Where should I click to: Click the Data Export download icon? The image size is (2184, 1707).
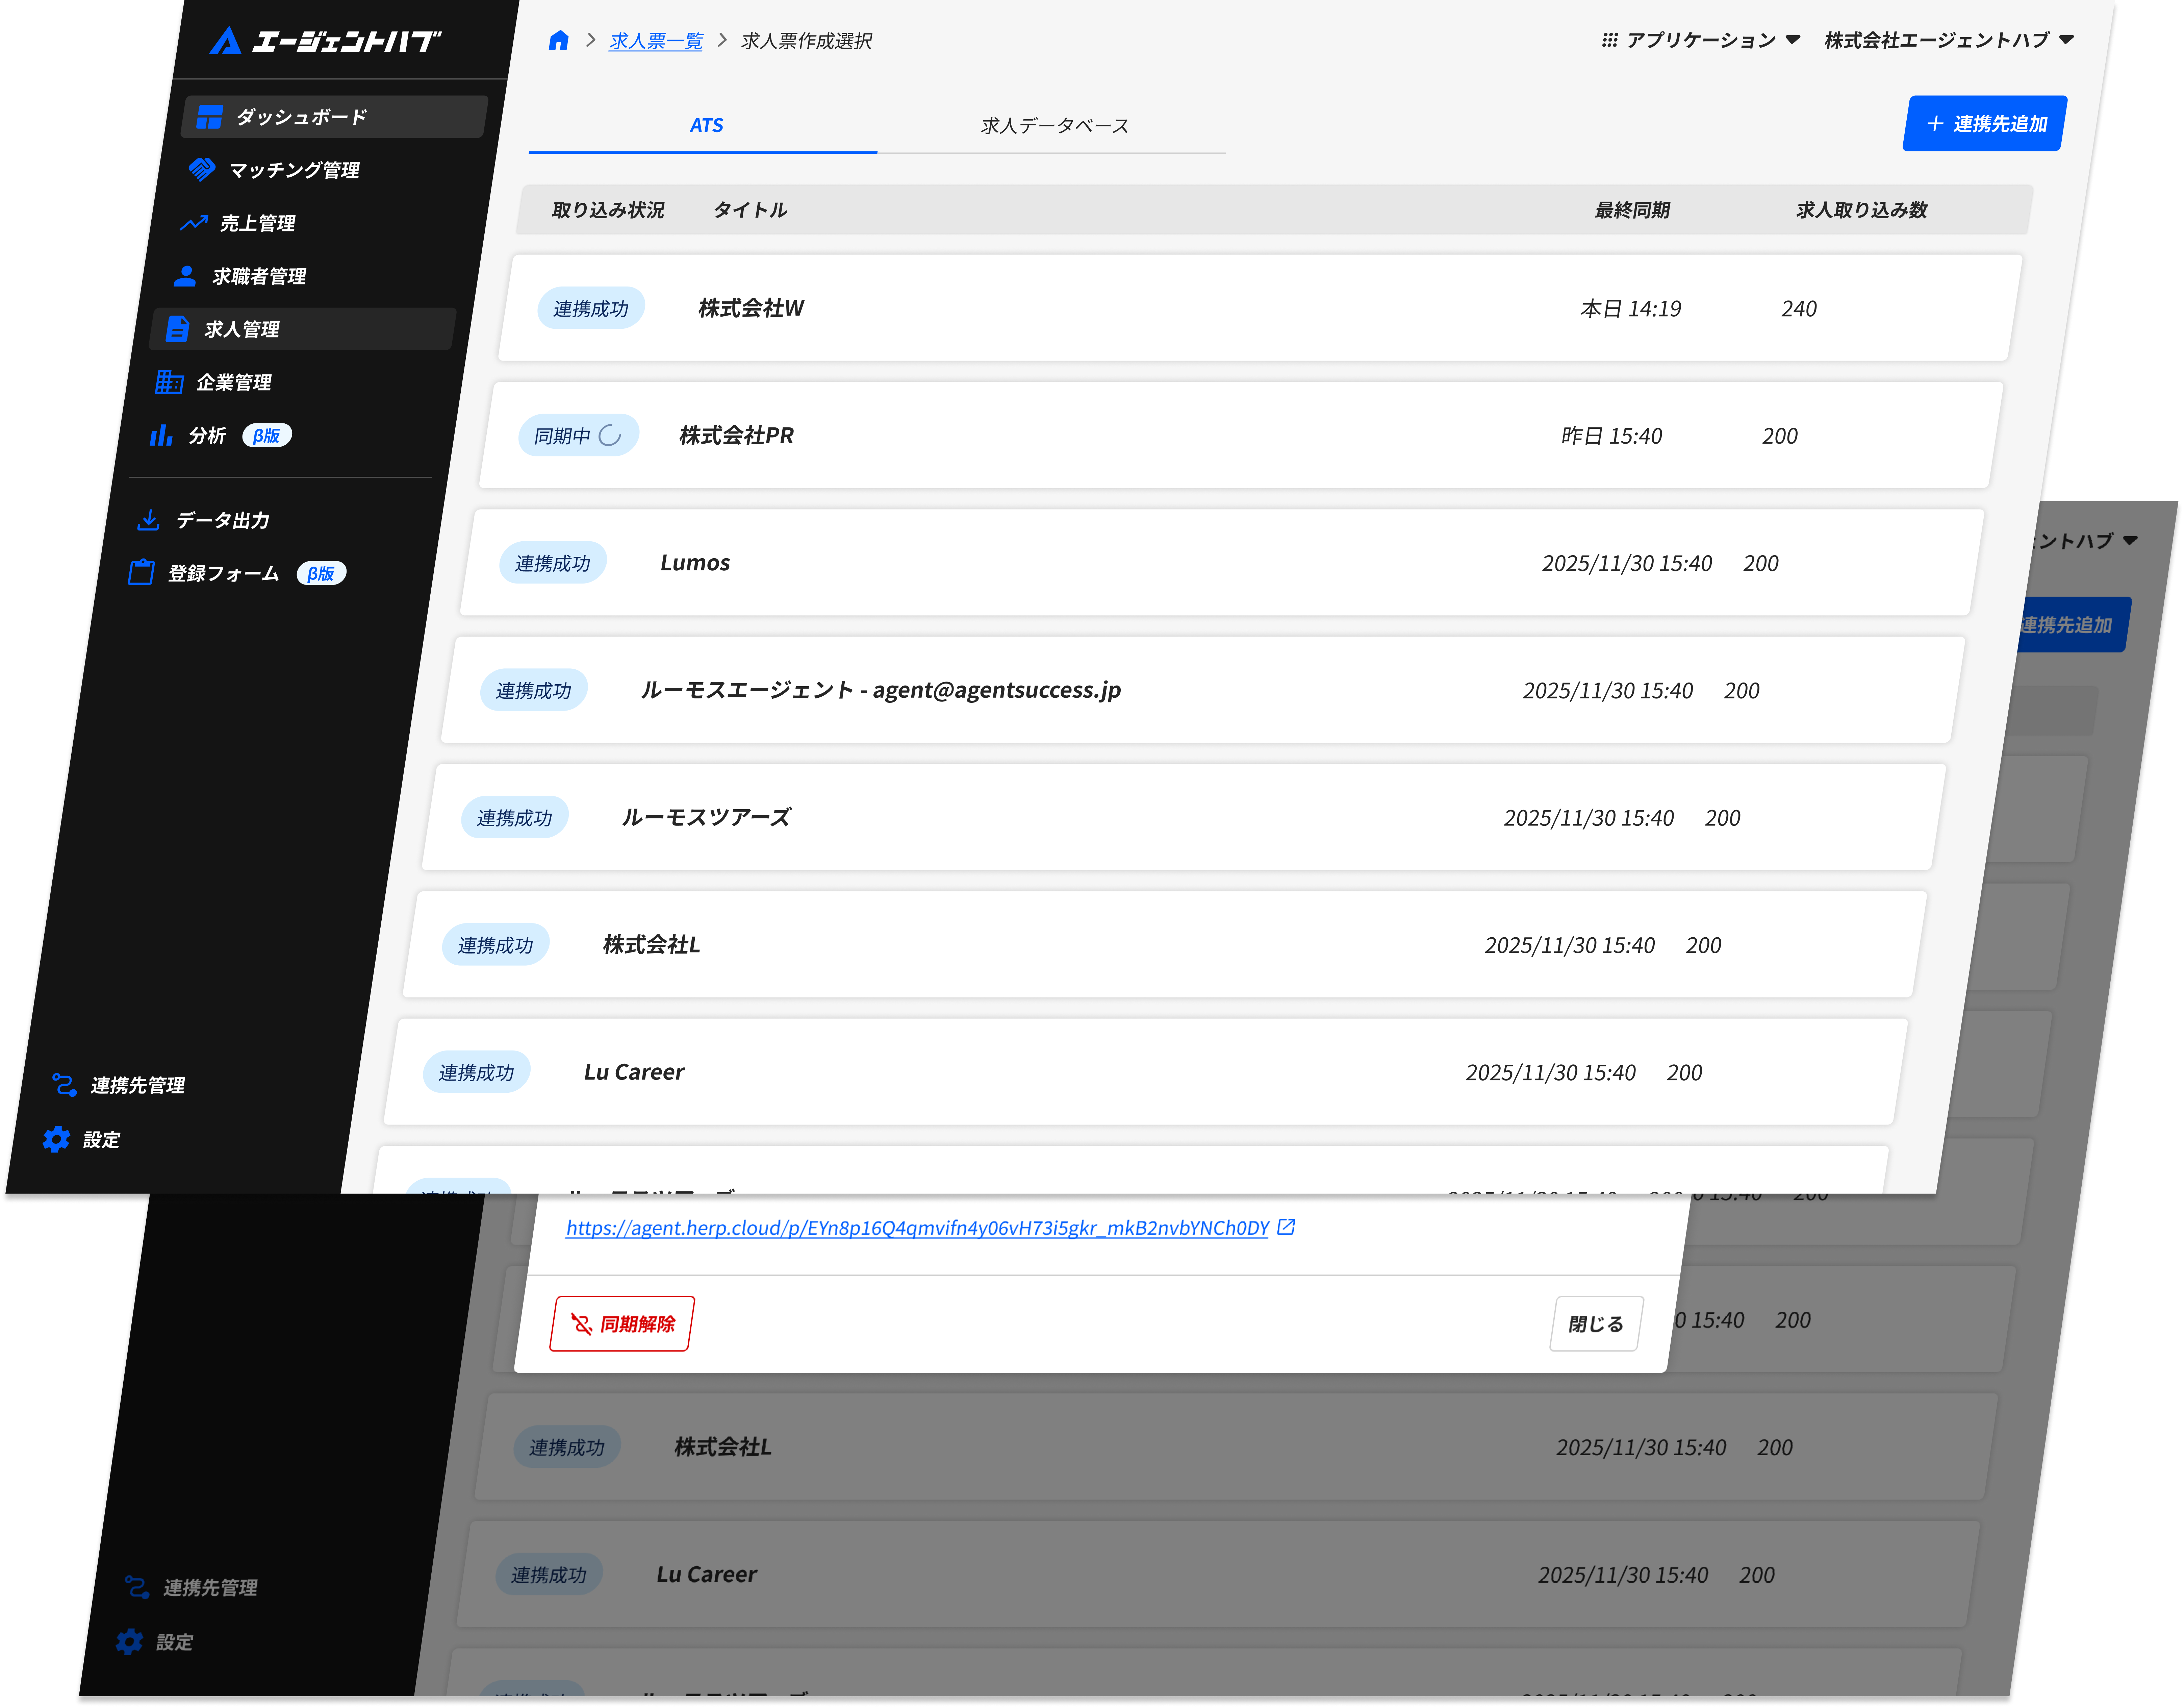(148, 520)
